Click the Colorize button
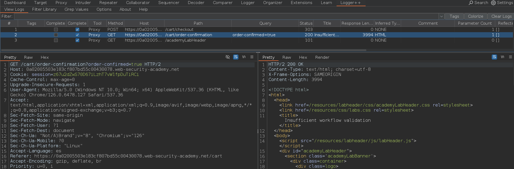The width and height of the screenshot is (514, 169). pyautogui.click(x=476, y=16)
